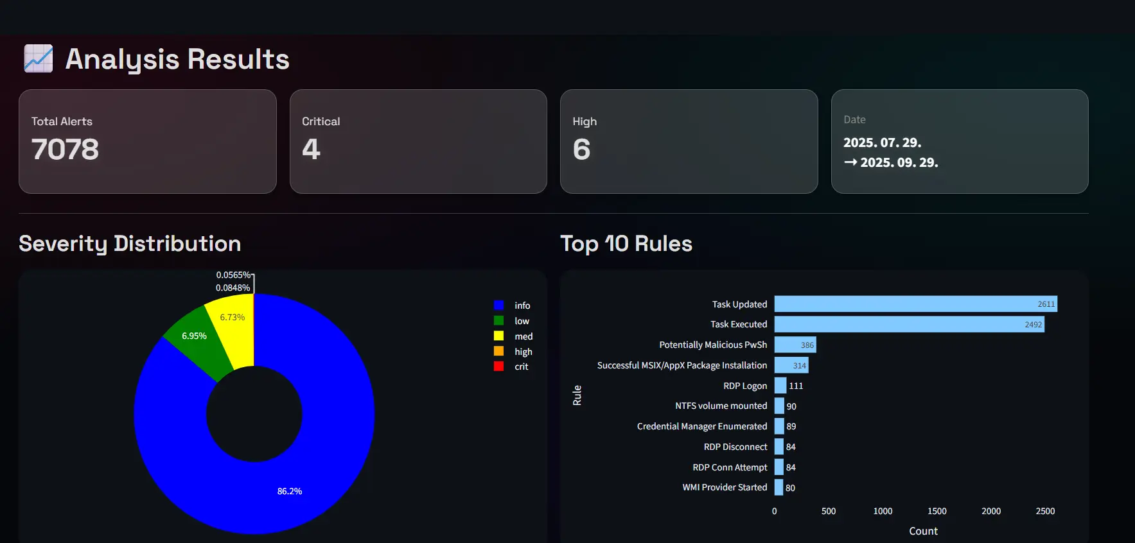Image resolution: width=1135 pixels, height=543 pixels.
Task: Click the Task Updated bar
Action: tap(915, 304)
